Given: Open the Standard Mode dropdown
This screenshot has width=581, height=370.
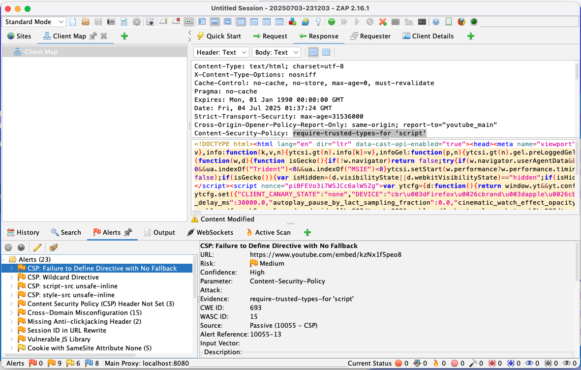Looking at the screenshot, I should [34, 22].
